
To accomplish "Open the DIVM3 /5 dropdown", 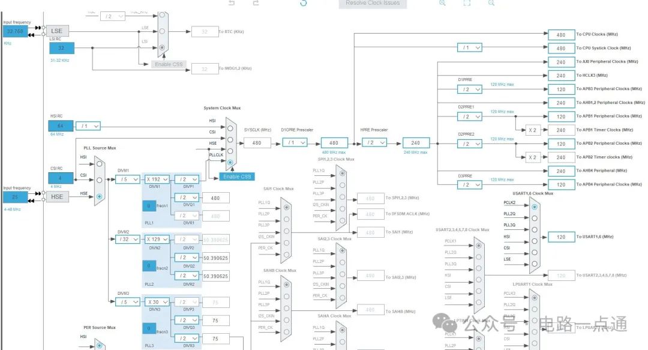I will 128,302.
